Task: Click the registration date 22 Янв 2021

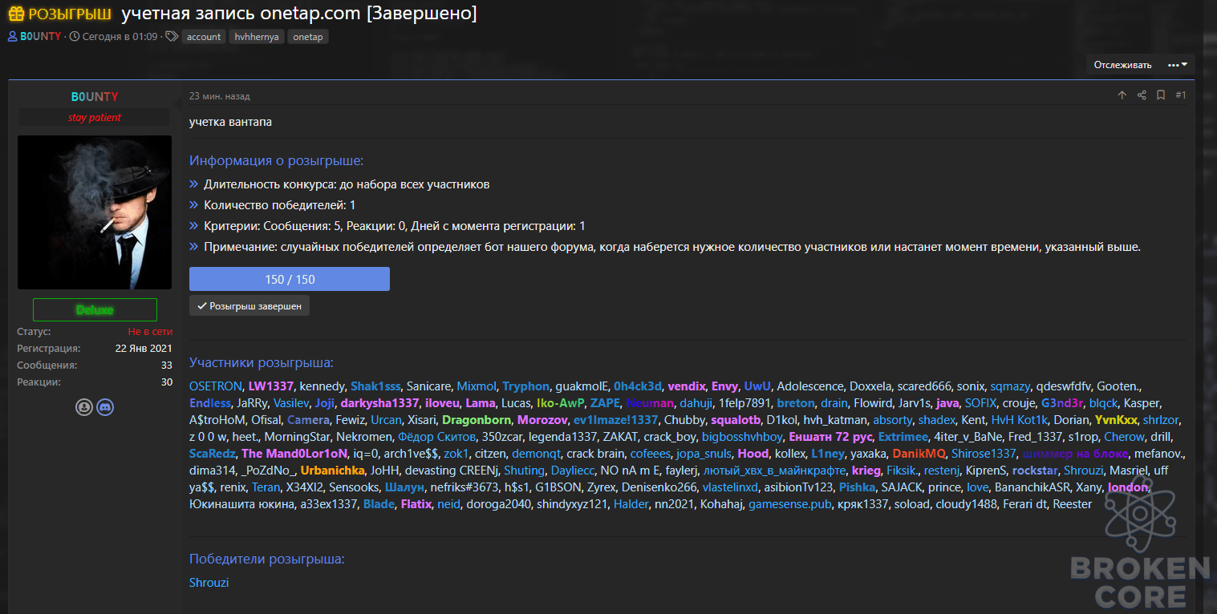Action: tap(144, 349)
